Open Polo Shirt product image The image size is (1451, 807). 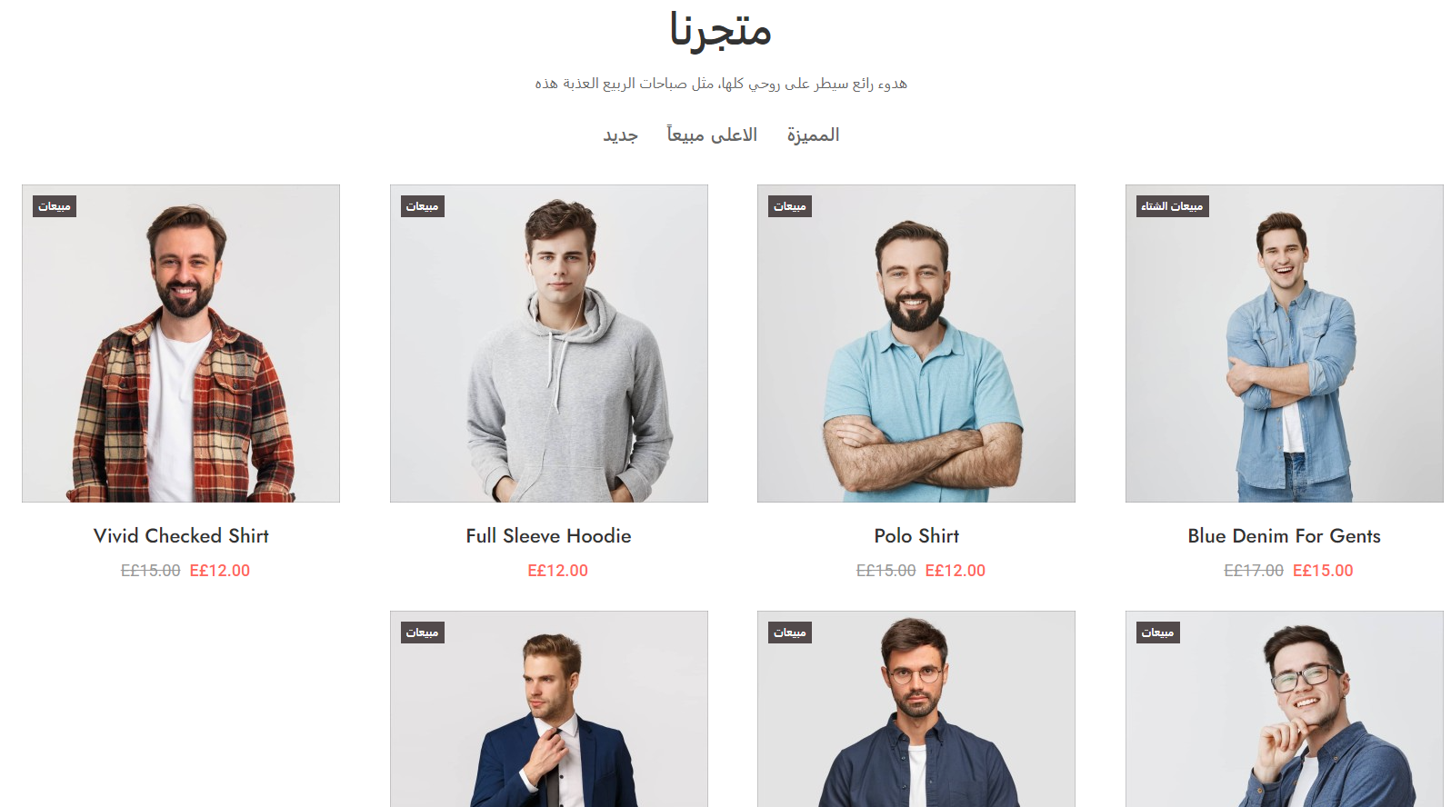[x=916, y=344]
